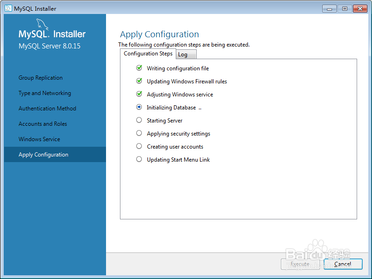
Task: Click the 'Updating Start Menu Link' step text
Action: coord(179,160)
